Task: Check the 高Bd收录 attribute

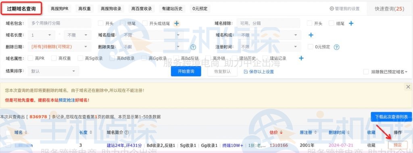Action: (112, 58)
